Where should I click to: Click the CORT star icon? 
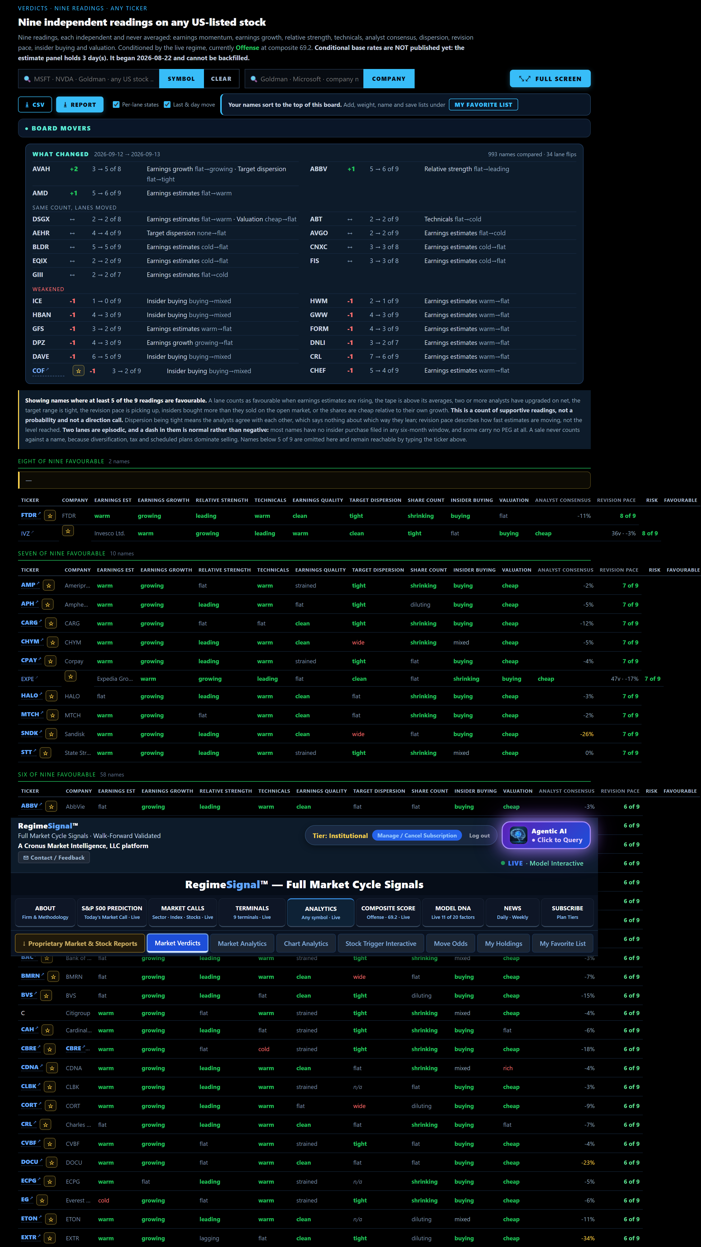[50, 1106]
